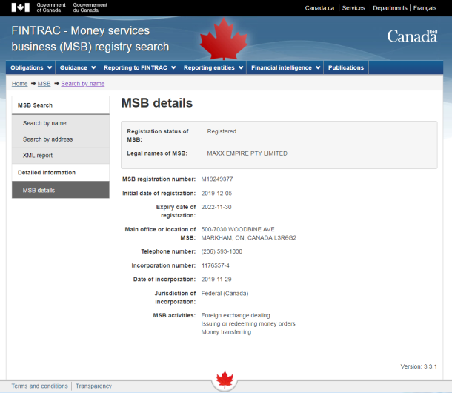Click the MSB activities label

[x=174, y=315]
